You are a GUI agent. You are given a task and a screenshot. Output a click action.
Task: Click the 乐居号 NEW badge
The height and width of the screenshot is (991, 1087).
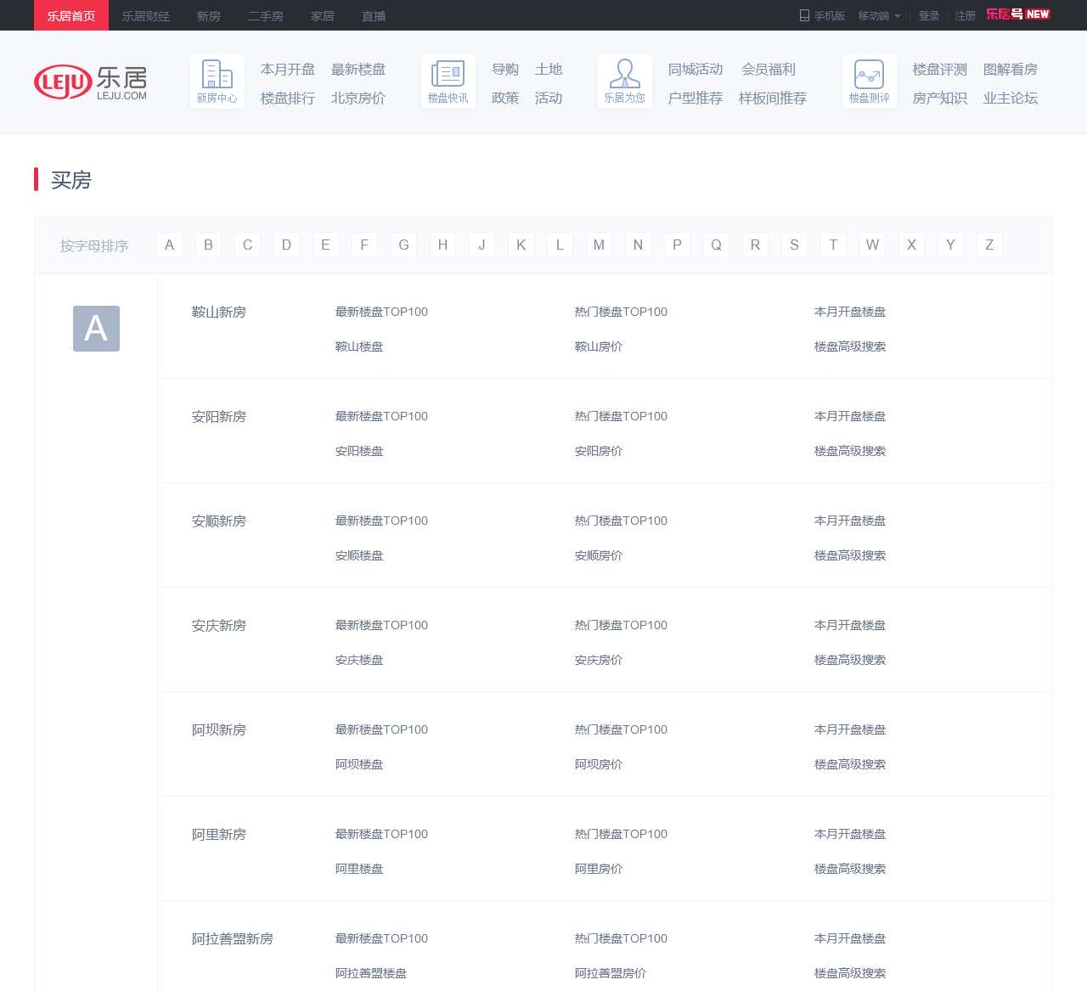coord(1017,14)
